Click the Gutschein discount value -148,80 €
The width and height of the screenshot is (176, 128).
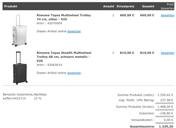pyautogui.click(x=166, y=113)
